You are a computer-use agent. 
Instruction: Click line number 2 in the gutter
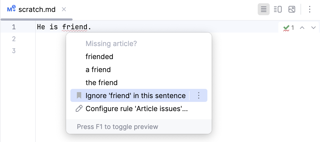(x=14, y=39)
